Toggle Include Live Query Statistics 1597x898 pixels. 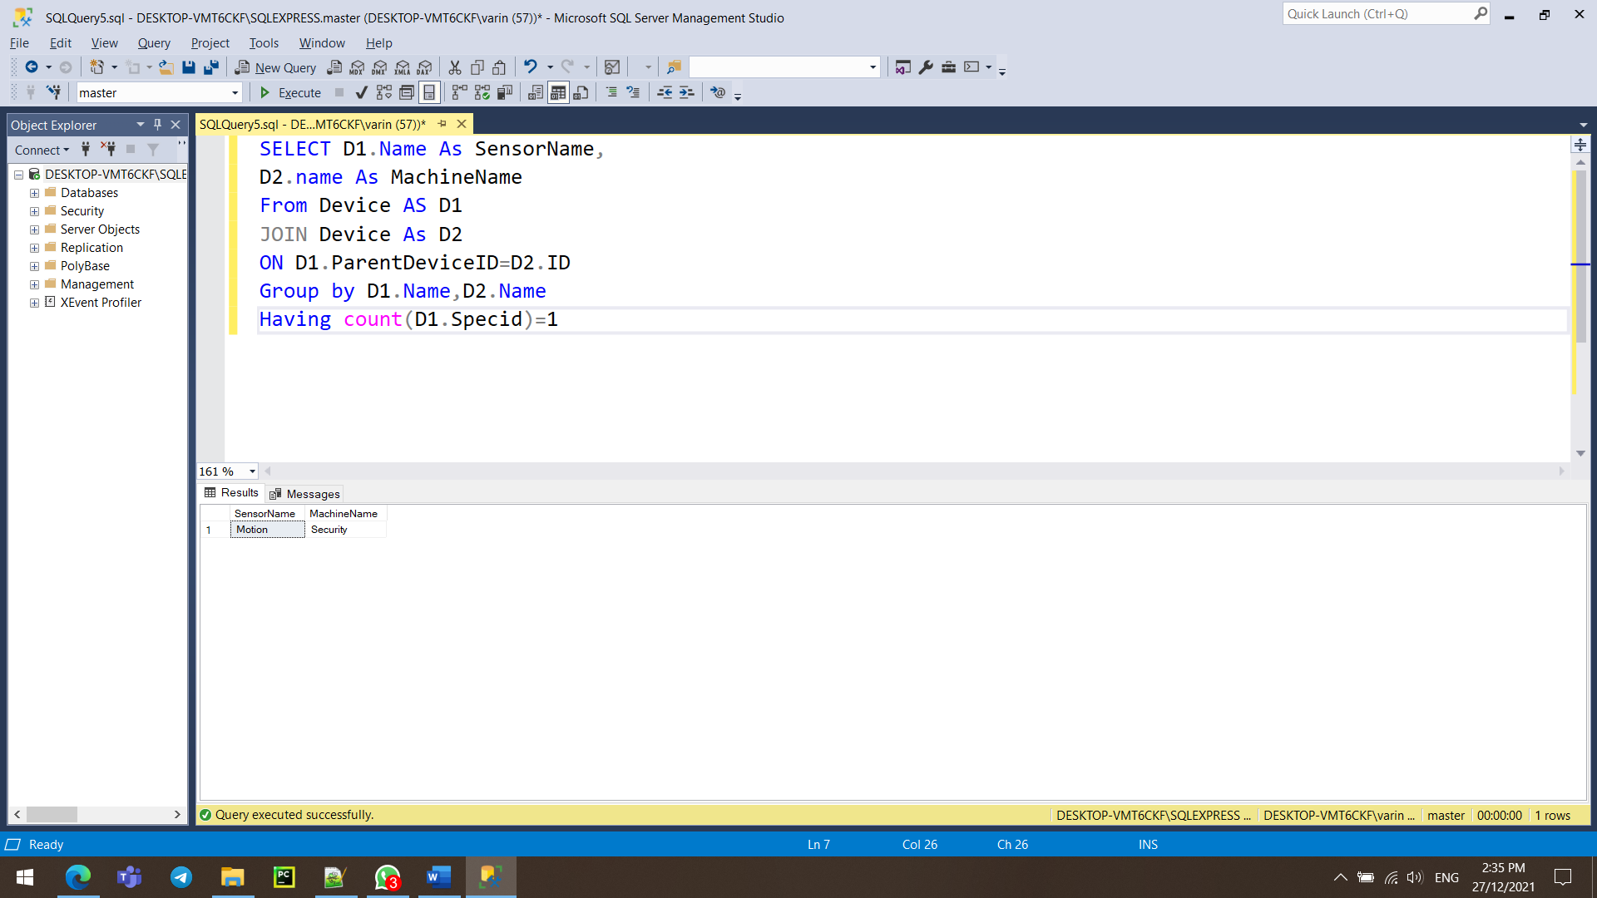point(482,92)
